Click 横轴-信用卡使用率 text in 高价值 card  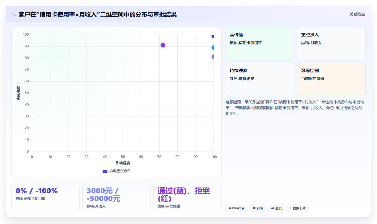coord(246,43)
